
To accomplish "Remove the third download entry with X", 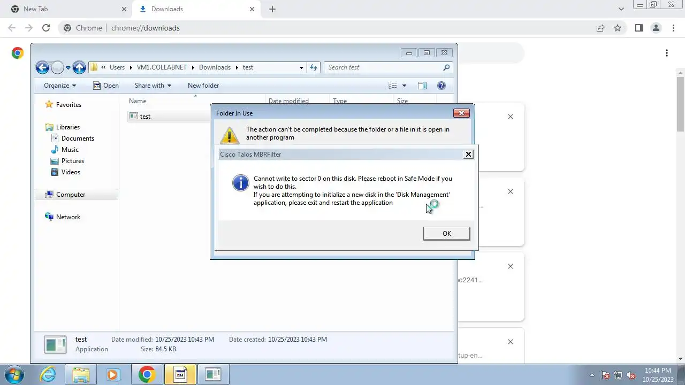I will pos(511,266).
